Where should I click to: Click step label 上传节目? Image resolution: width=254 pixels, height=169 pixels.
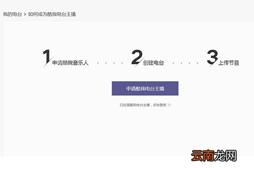pos(229,63)
